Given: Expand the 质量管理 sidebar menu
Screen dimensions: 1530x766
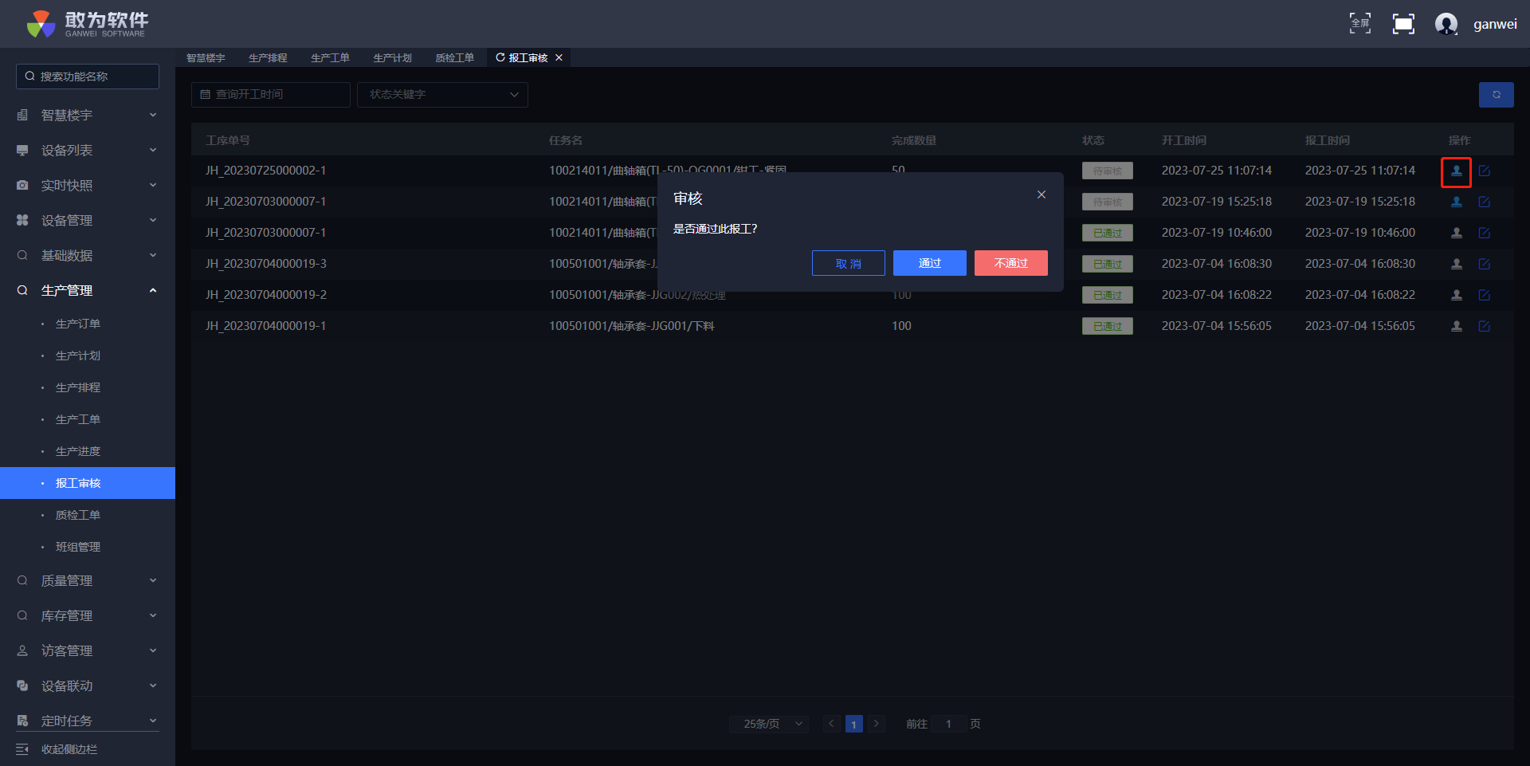Looking at the screenshot, I should pos(88,580).
